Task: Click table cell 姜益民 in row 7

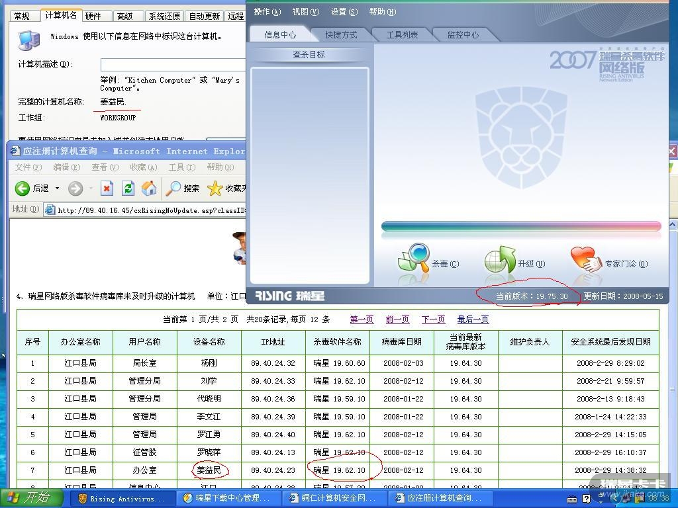Action: (209, 470)
